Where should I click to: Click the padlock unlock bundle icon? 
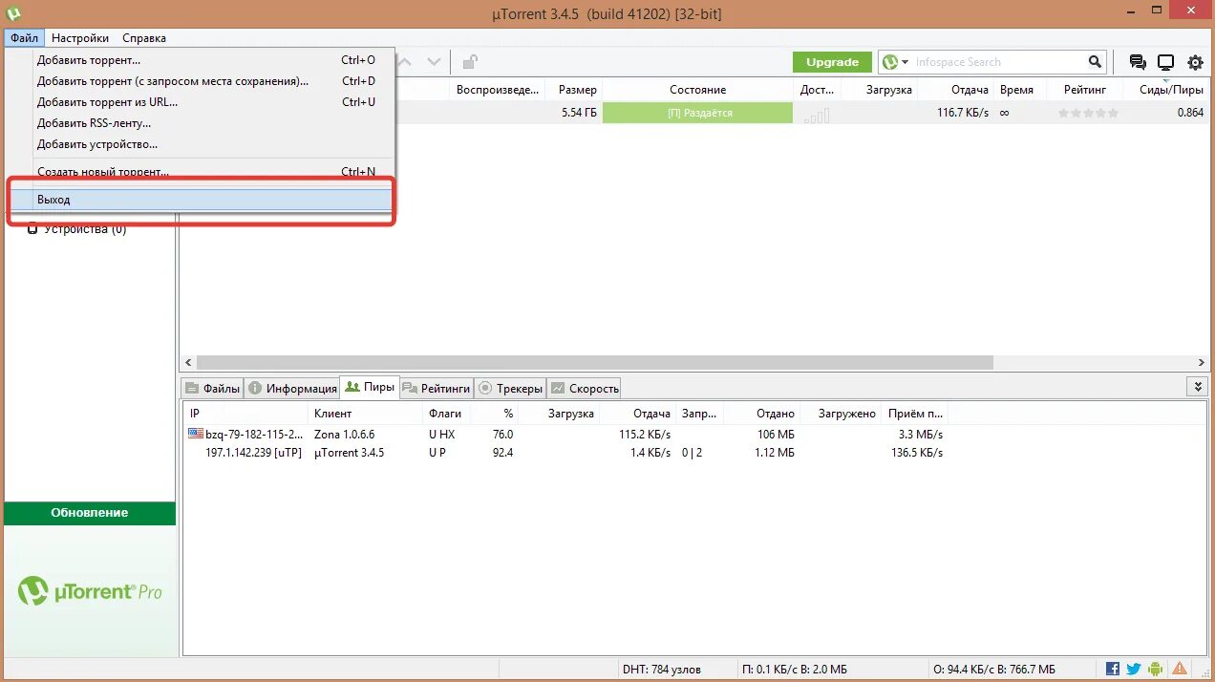pyautogui.click(x=470, y=62)
